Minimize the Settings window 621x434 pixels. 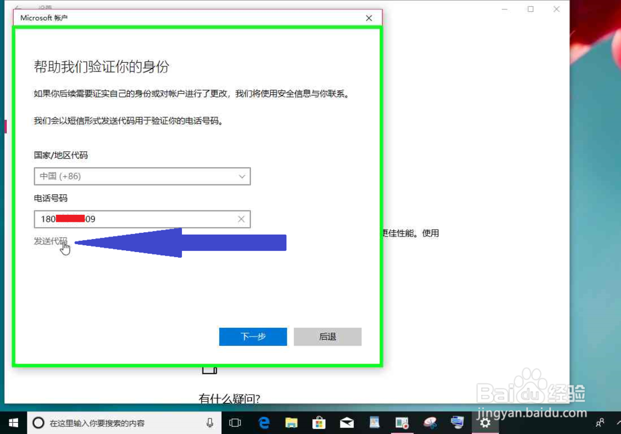pyautogui.click(x=504, y=9)
